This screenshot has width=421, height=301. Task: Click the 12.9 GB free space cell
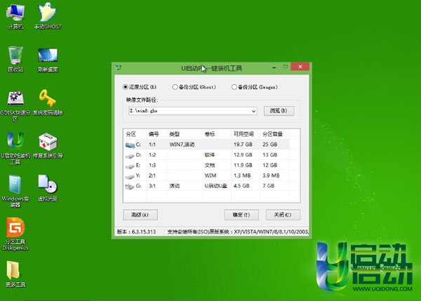(243, 155)
